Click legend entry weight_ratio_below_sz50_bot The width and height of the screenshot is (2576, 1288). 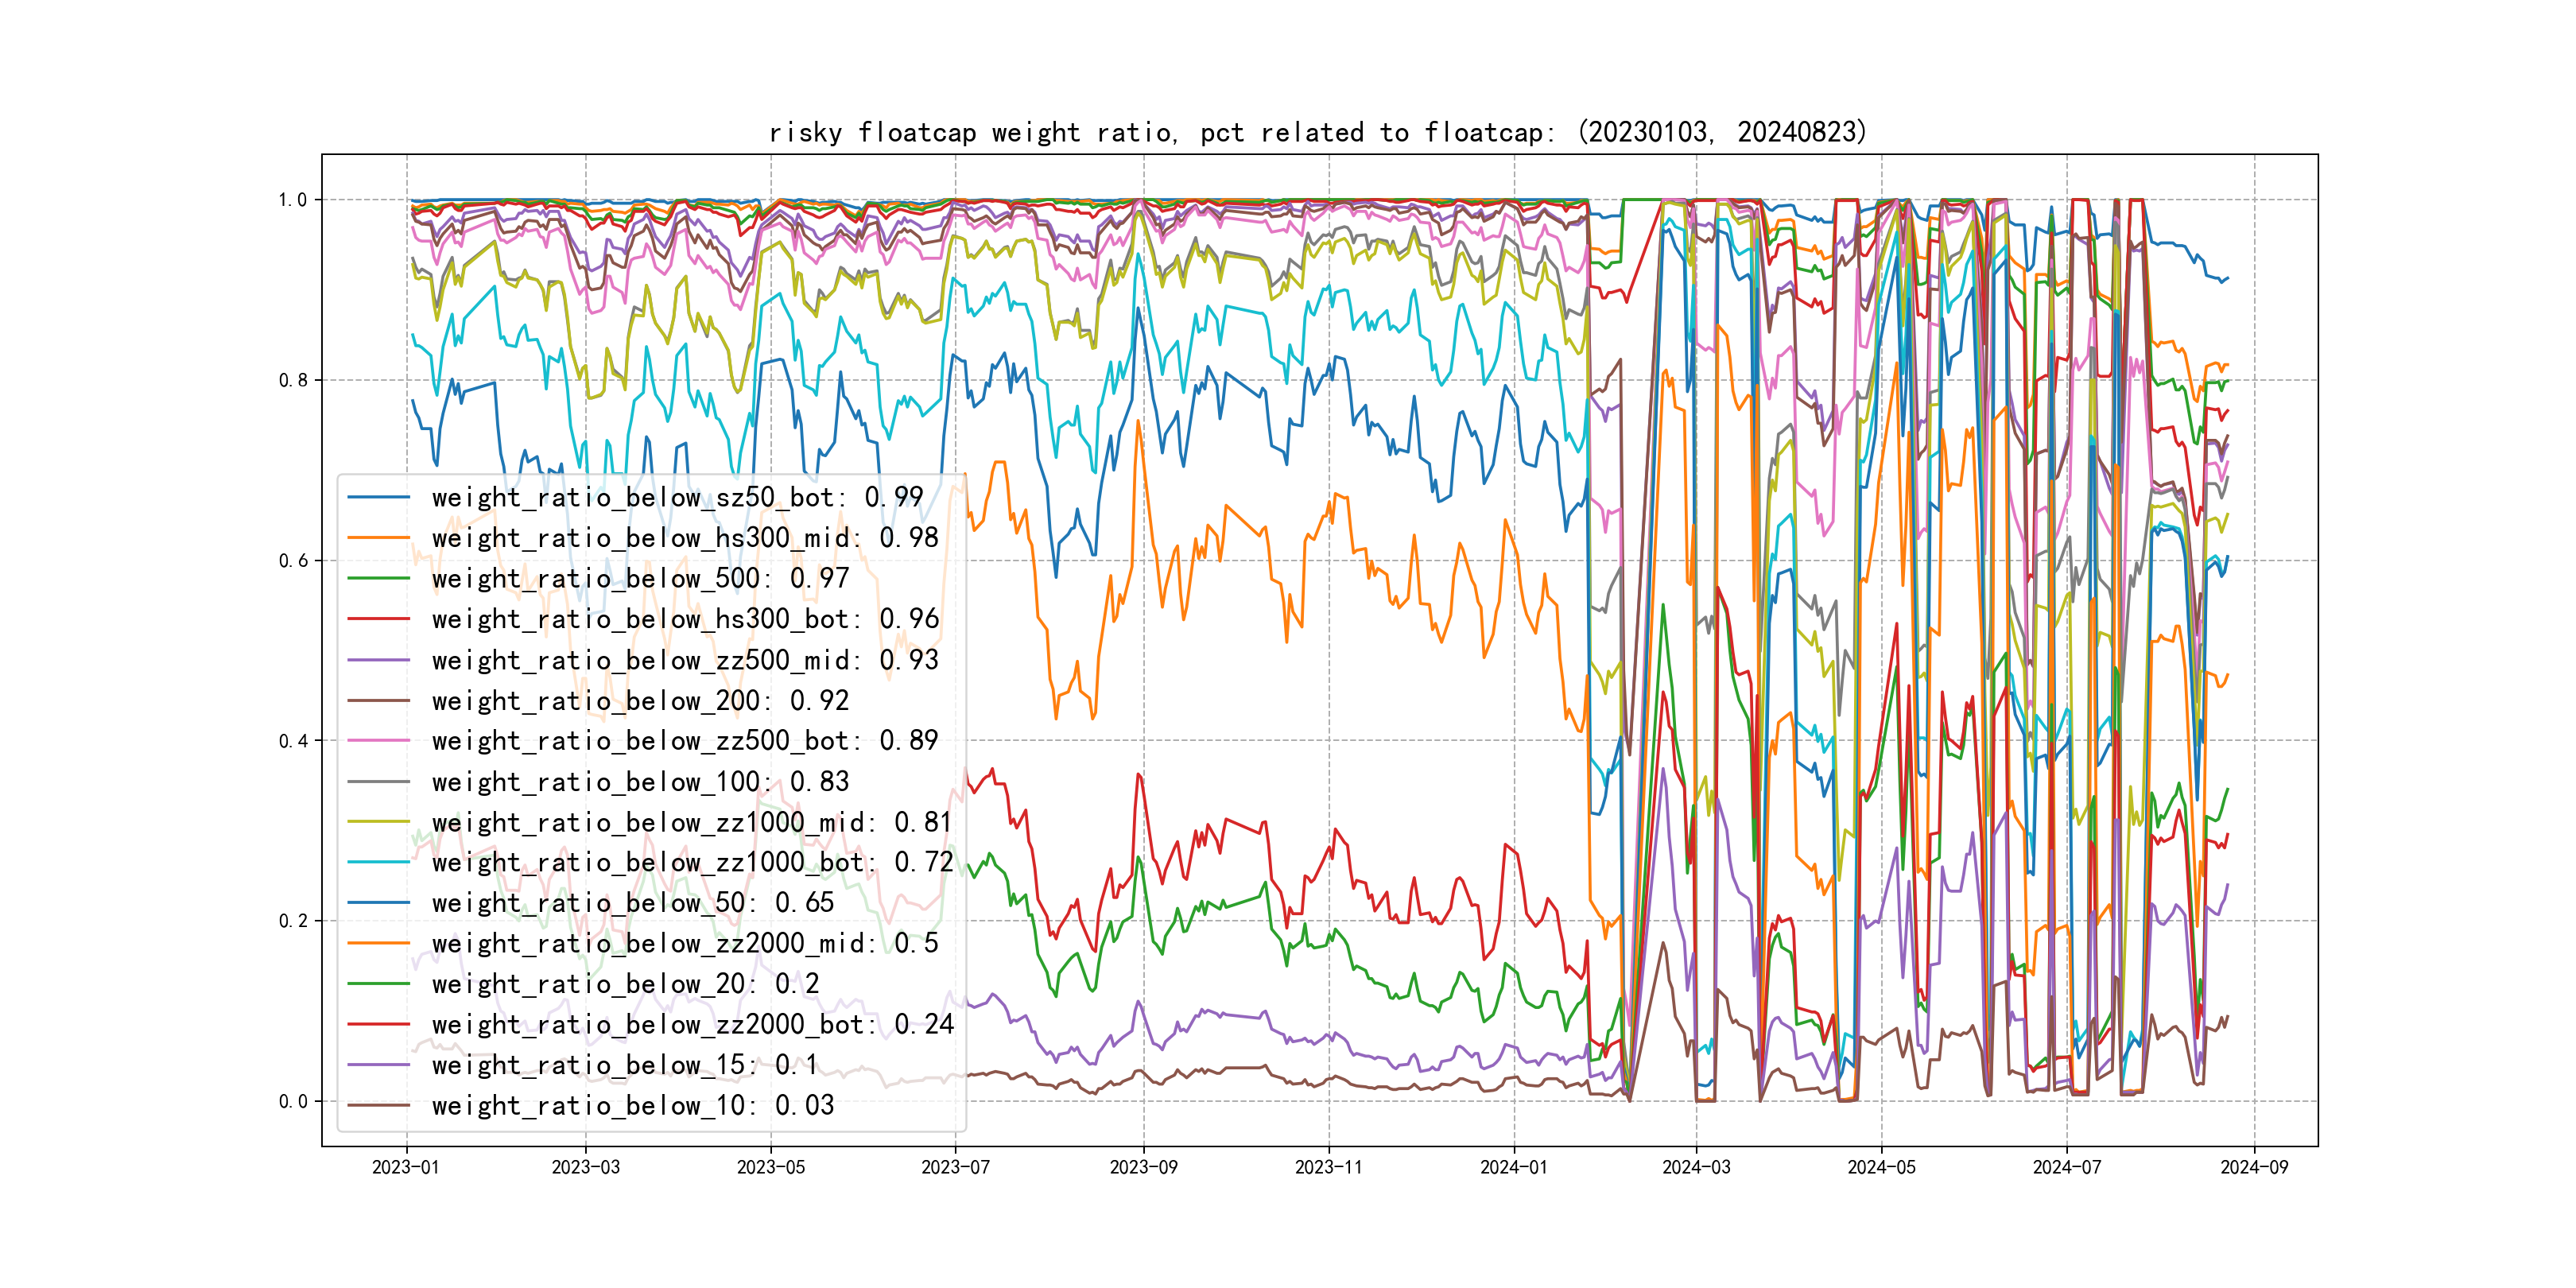tap(677, 497)
